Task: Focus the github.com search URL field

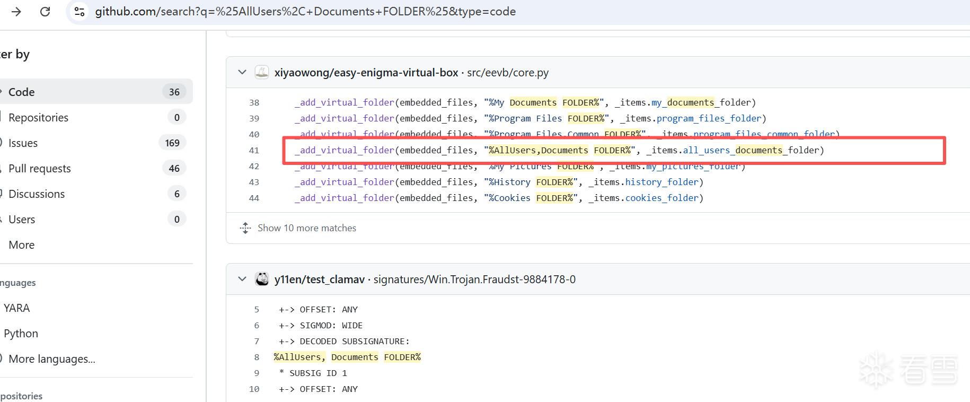Action: [305, 12]
